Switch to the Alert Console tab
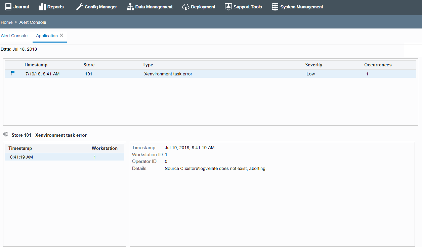The height and width of the screenshot is (247, 422). tap(14, 36)
